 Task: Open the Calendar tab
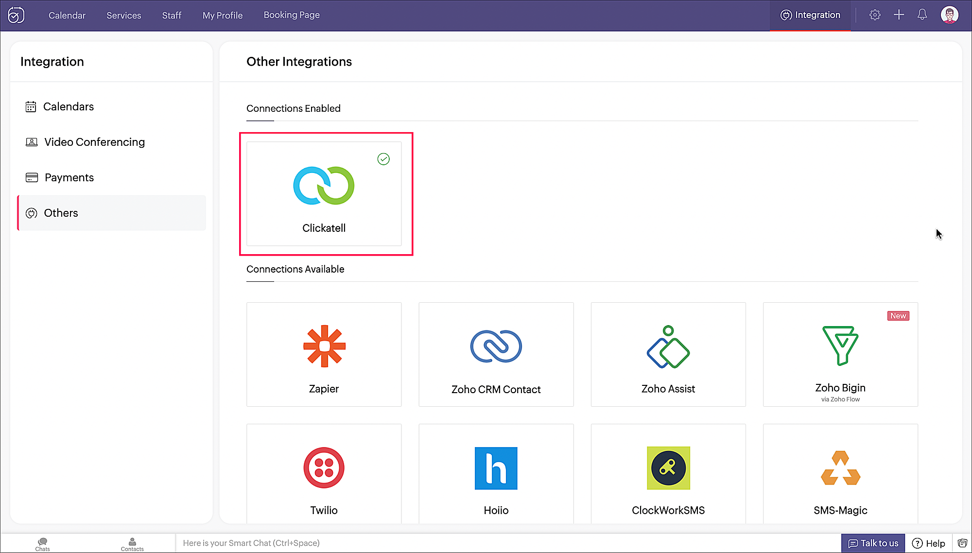point(67,15)
